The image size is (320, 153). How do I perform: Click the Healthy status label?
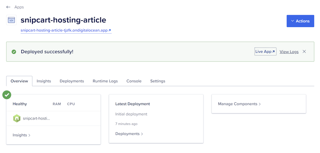click(x=20, y=104)
